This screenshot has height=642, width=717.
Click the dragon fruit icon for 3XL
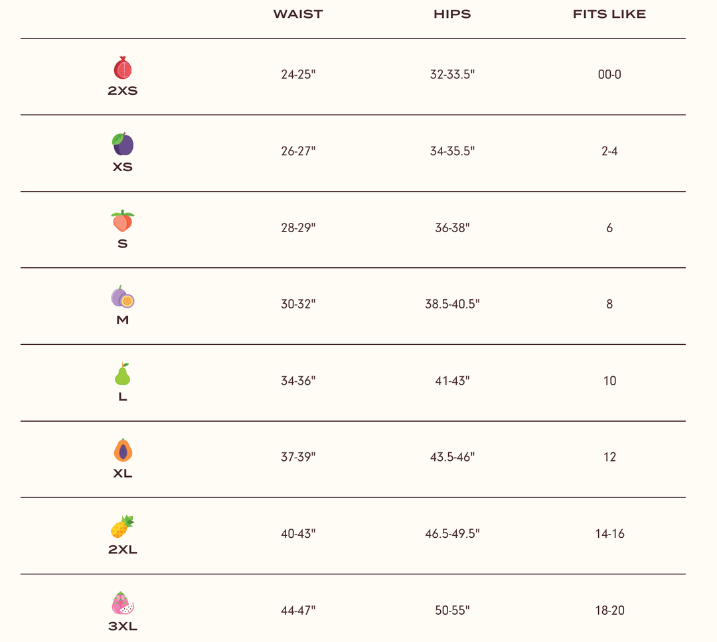(x=123, y=604)
